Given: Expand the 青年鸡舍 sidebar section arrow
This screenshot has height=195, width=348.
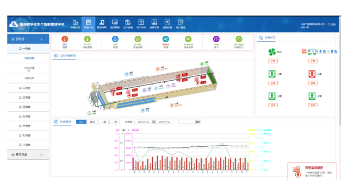Looking at the screenshot, I should (x=41, y=154).
